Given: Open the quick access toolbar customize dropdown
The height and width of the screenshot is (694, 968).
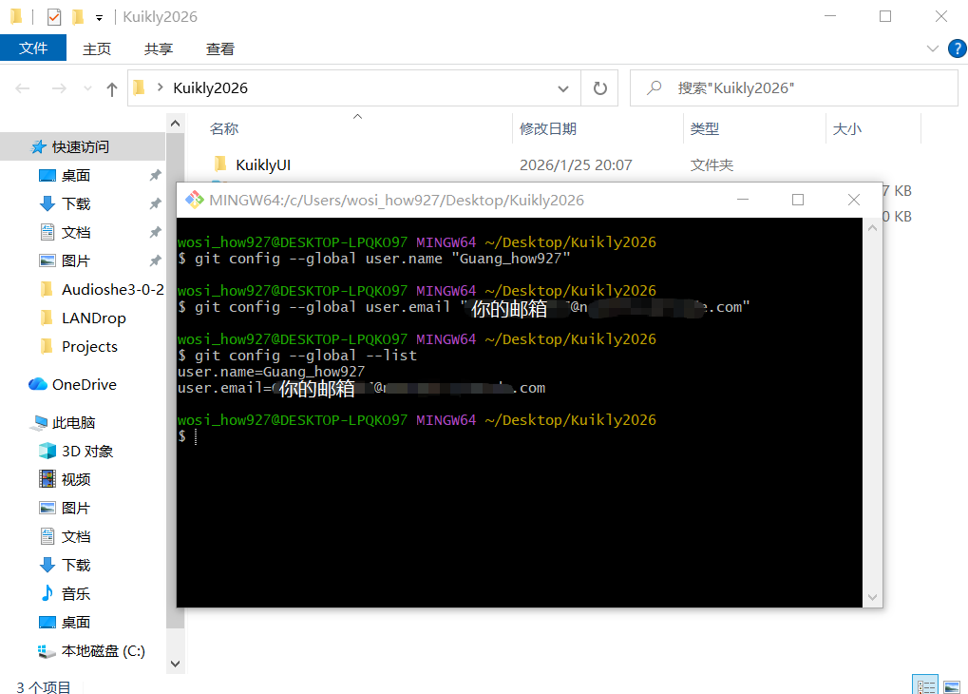Looking at the screenshot, I should pyautogui.click(x=99, y=18).
